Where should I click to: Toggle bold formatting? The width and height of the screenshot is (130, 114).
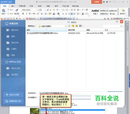(x=23, y=14)
